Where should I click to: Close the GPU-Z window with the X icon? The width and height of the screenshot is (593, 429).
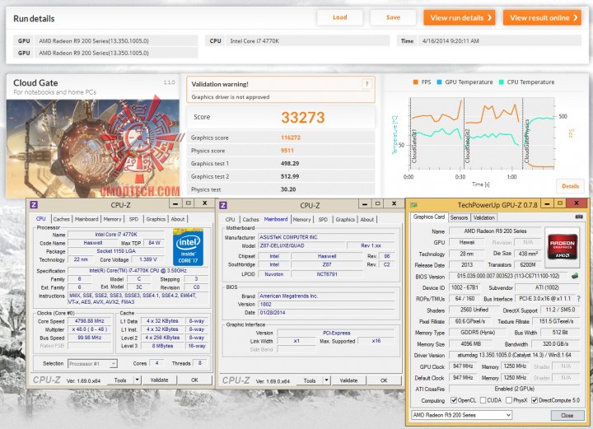577,203
